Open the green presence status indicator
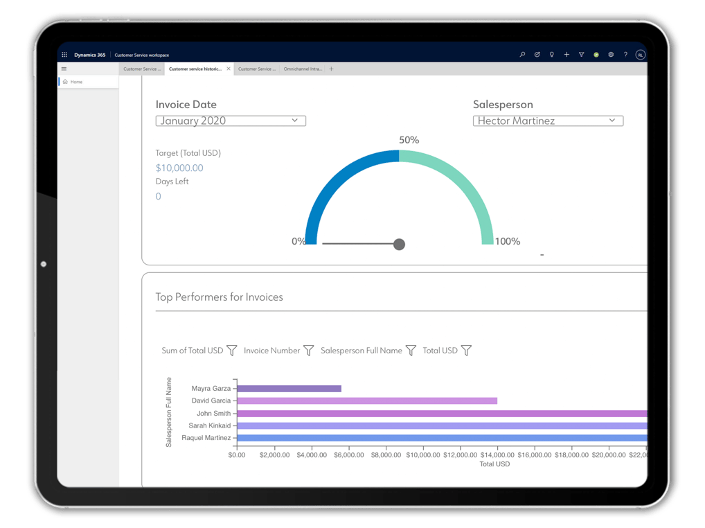 tap(596, 55)
